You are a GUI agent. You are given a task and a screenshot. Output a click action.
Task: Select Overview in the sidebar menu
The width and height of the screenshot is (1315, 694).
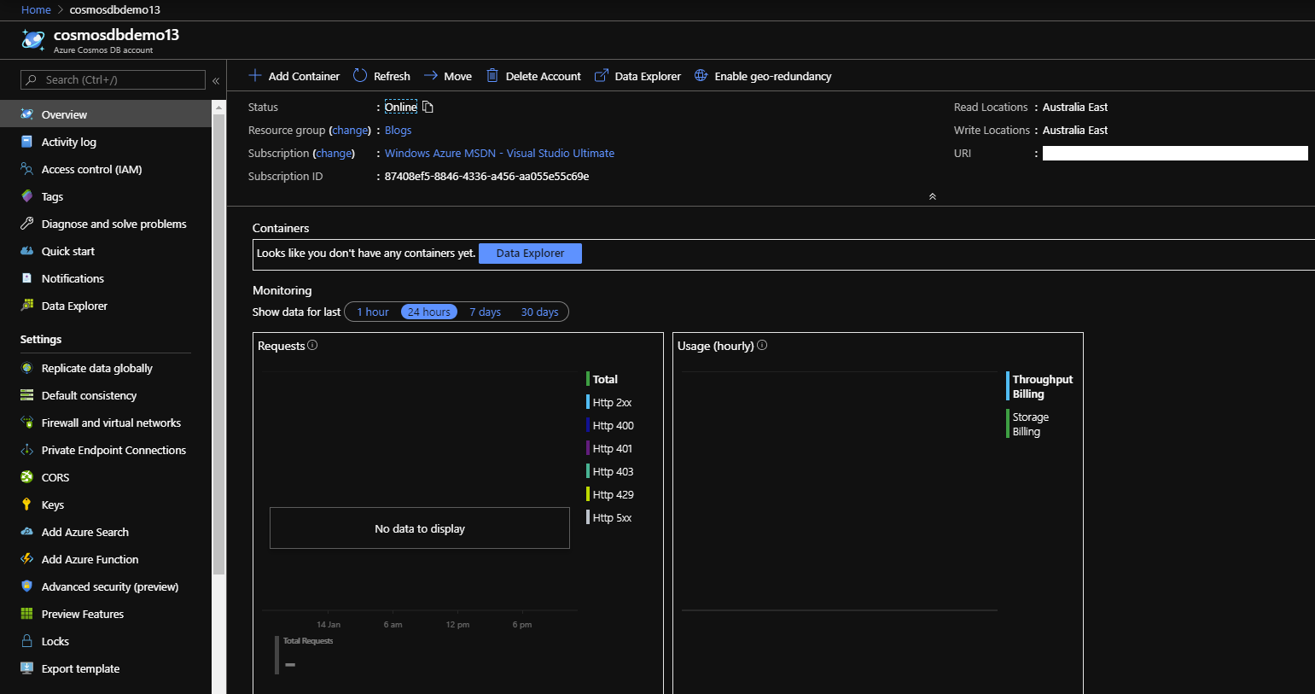click(64, 114)
